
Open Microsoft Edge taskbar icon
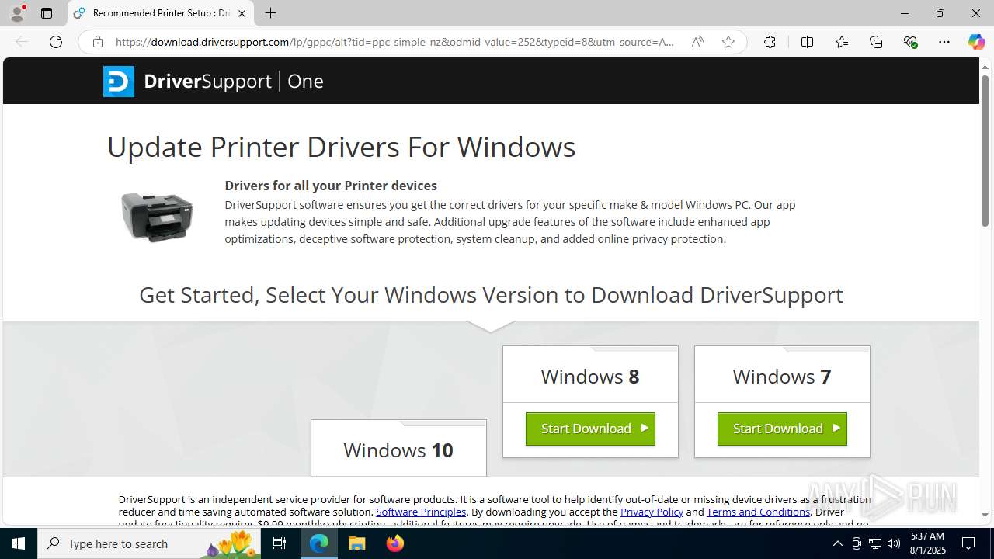tap(319, 543)
